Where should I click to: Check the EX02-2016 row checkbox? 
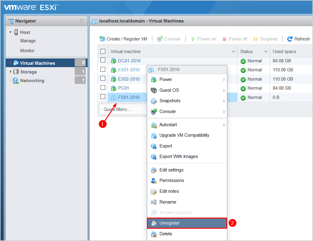pos(103,78)
